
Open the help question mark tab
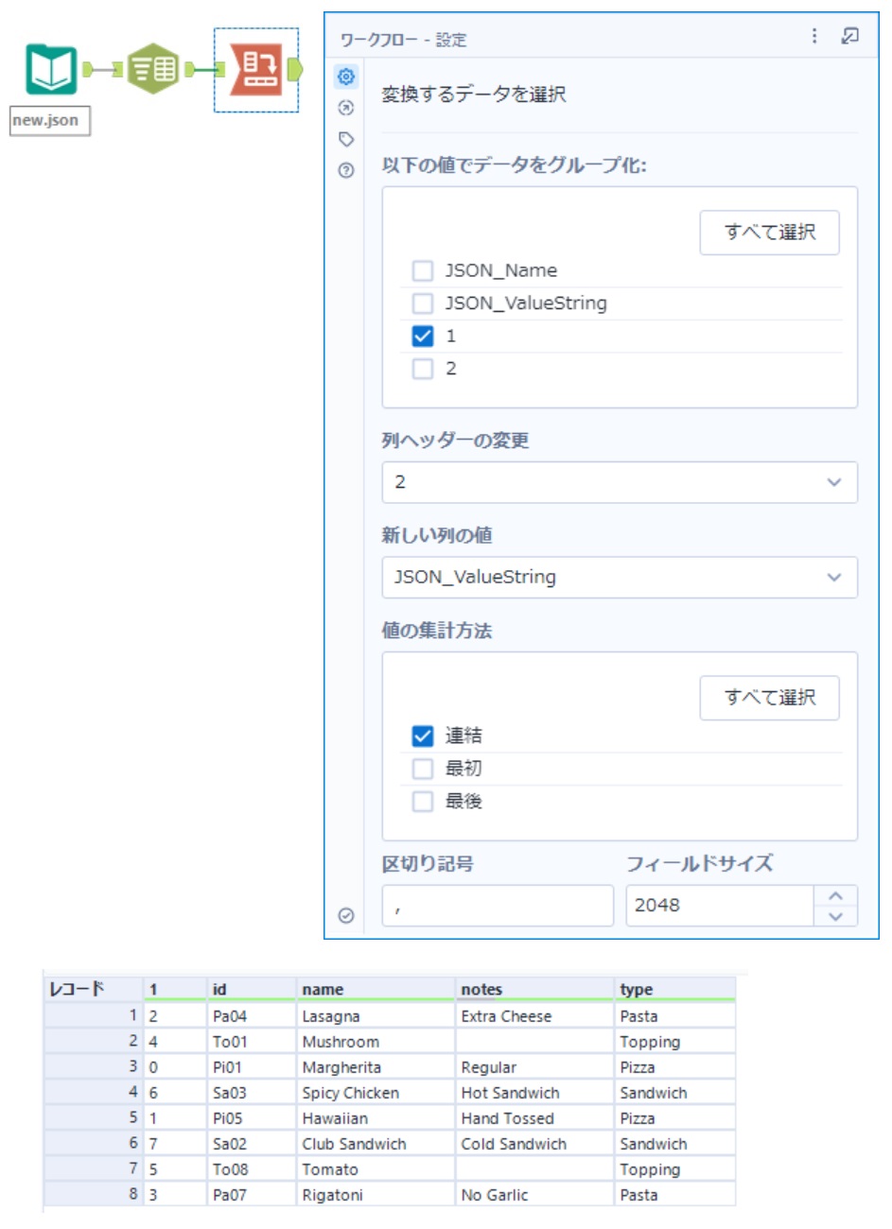pyautogui.click(x=346, y=170)
